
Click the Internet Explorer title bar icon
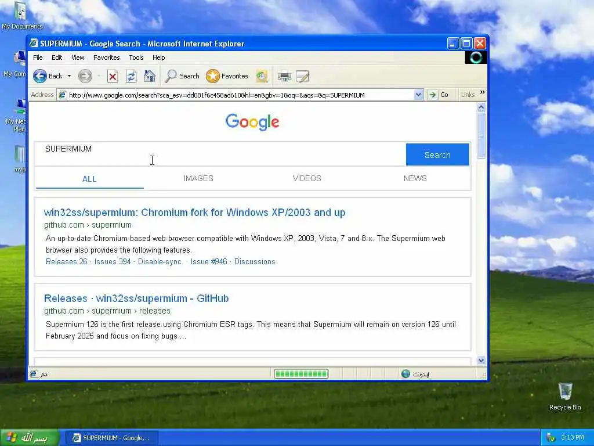[x=34, y=43]
